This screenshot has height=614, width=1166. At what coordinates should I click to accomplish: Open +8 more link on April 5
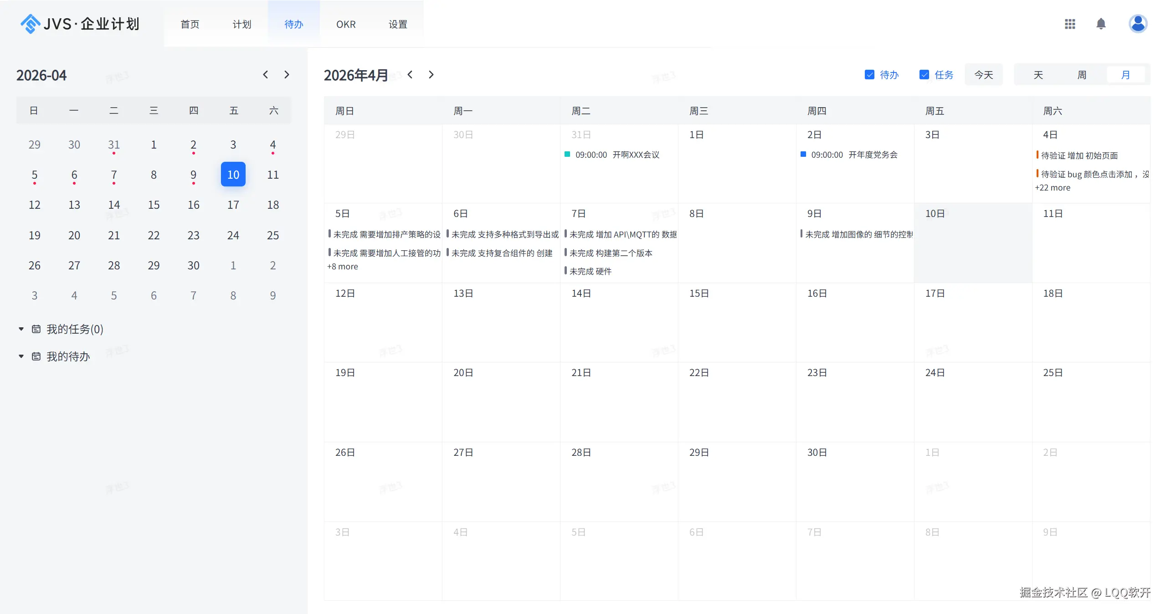(342, 267)
